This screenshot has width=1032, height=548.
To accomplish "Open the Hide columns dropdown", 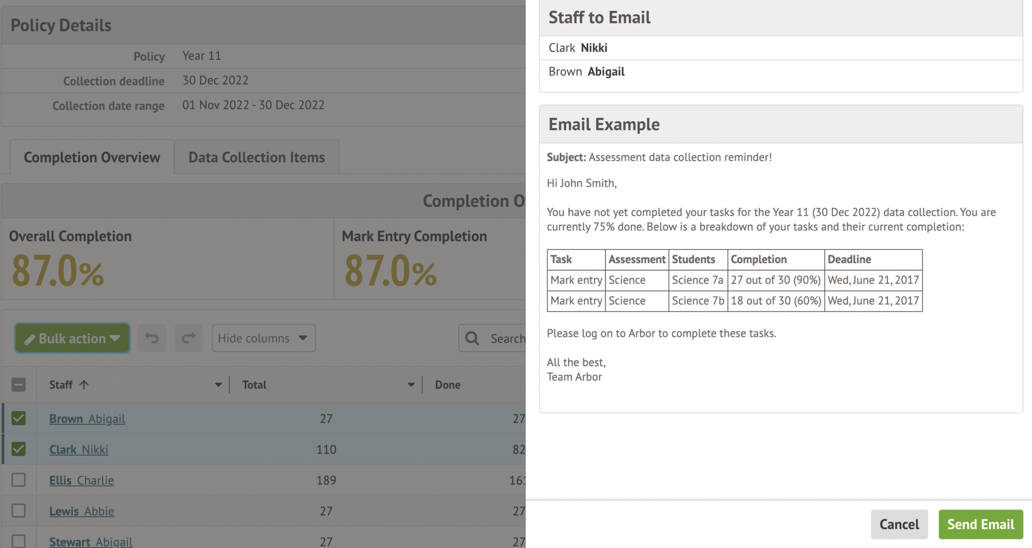I will coord(263,338).
